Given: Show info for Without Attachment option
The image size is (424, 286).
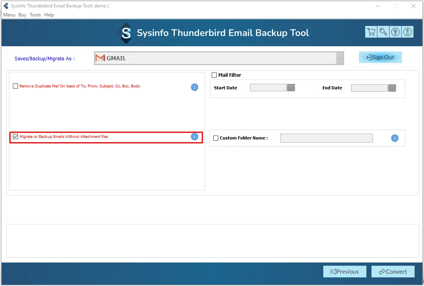Looking at the screenshot, I should [194, 137].
